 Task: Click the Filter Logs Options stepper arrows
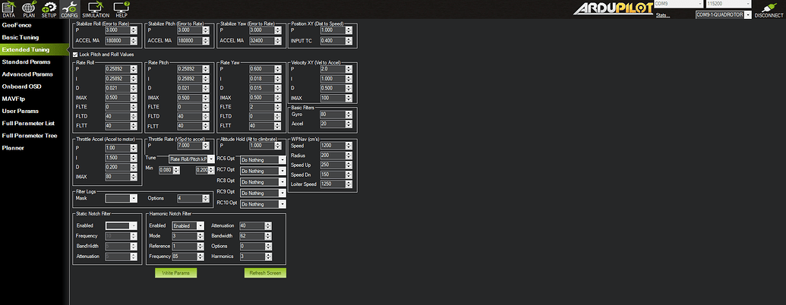point(205,198)
